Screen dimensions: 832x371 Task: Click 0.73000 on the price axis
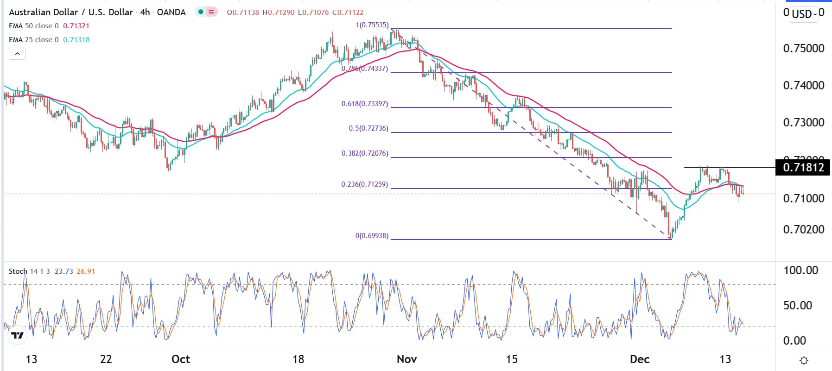point(804,122)
